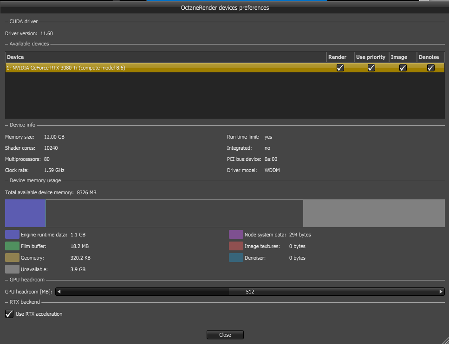Click the Device info section heading

click(22, 125)
